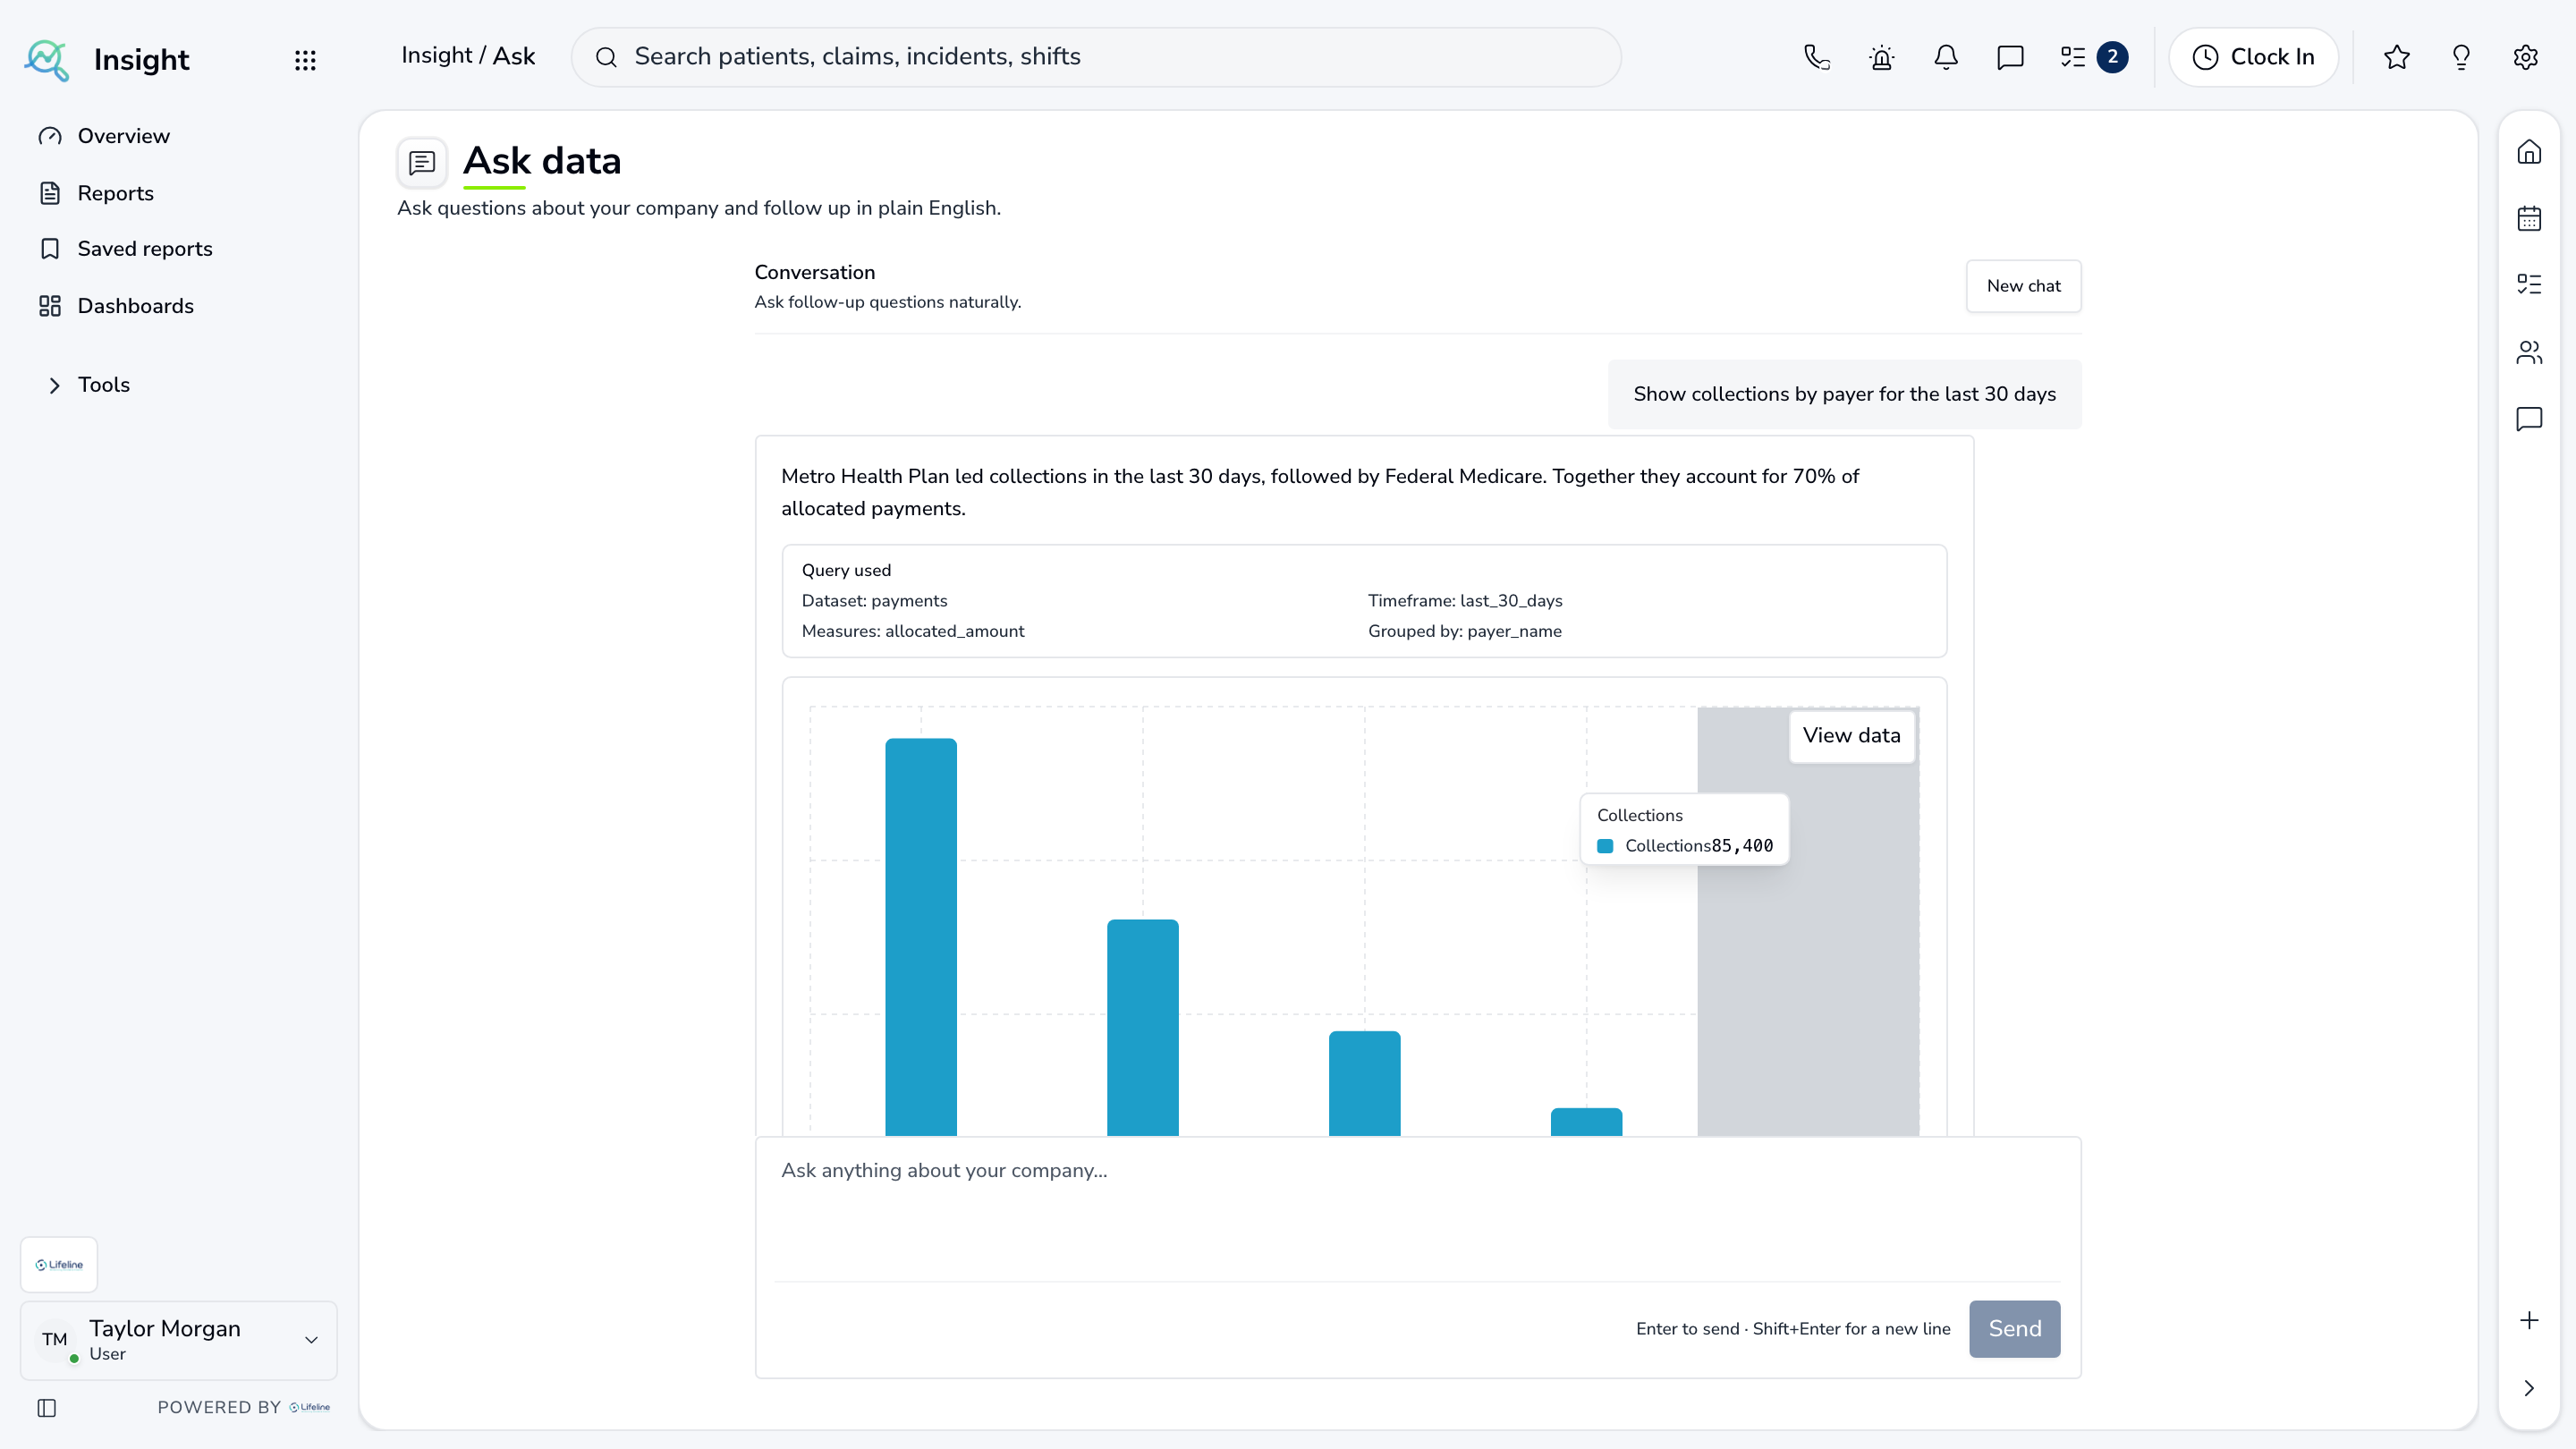
Task: Click the home icon in right rail
Action: click(x=2529, y=152)
